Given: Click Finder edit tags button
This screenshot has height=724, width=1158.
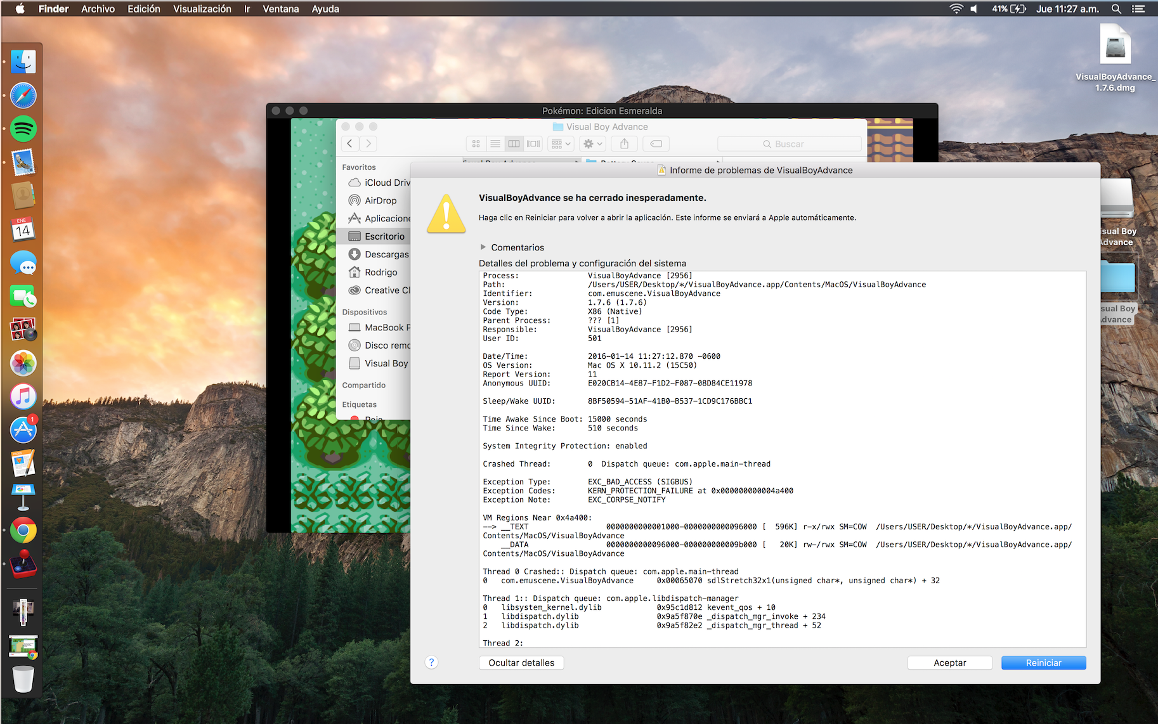Looking at the screenshot, I should 656,144.
